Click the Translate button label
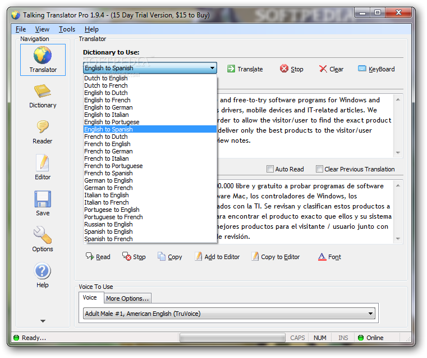 pos(250,69)
